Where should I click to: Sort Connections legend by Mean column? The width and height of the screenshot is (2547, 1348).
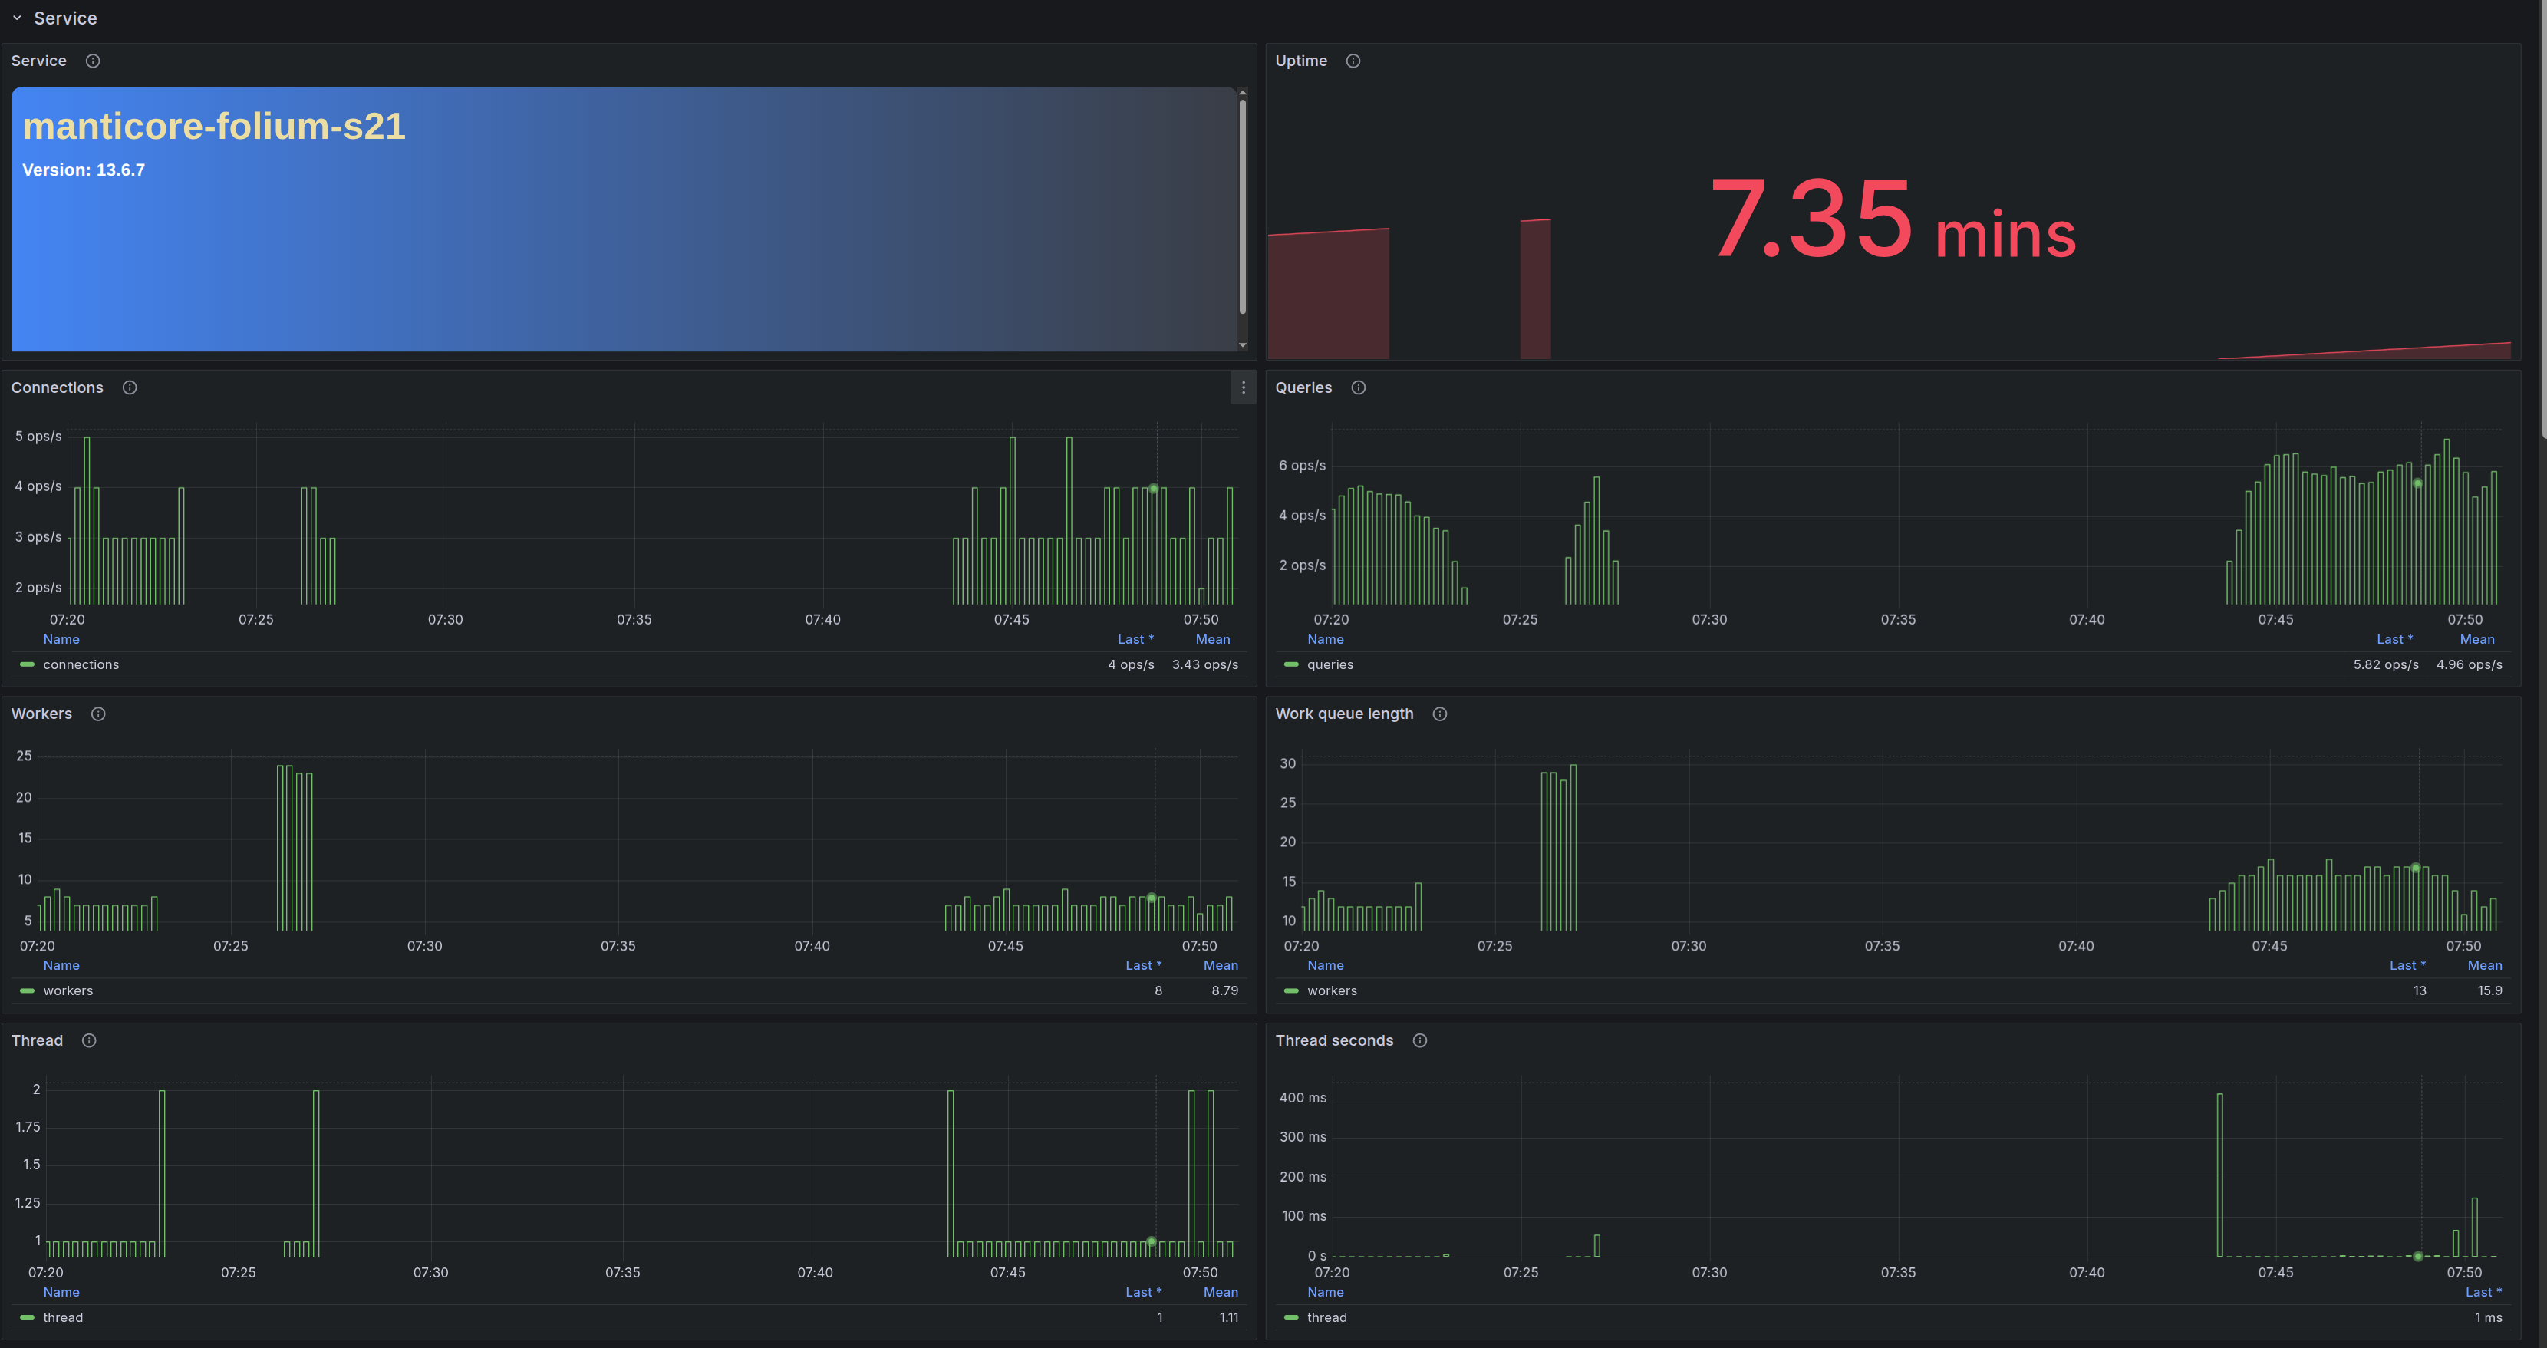coord(1212,639)
